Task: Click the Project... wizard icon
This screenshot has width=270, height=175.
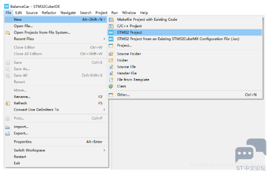Action: click(x=111, y=45)
